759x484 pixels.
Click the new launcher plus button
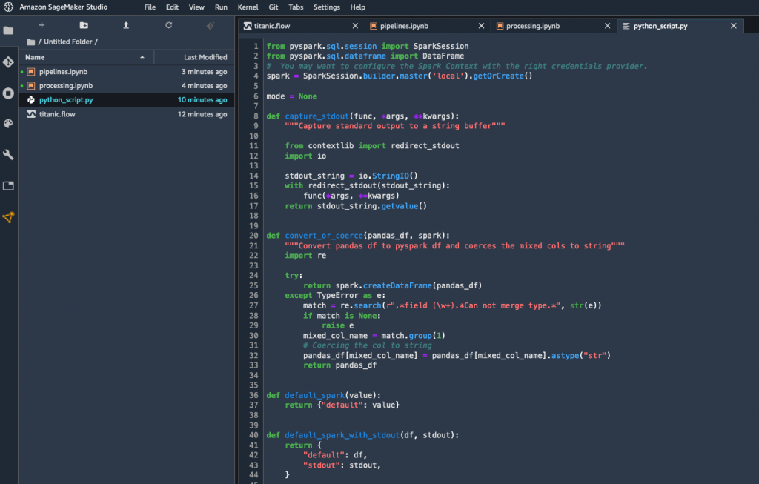point(42,25)
